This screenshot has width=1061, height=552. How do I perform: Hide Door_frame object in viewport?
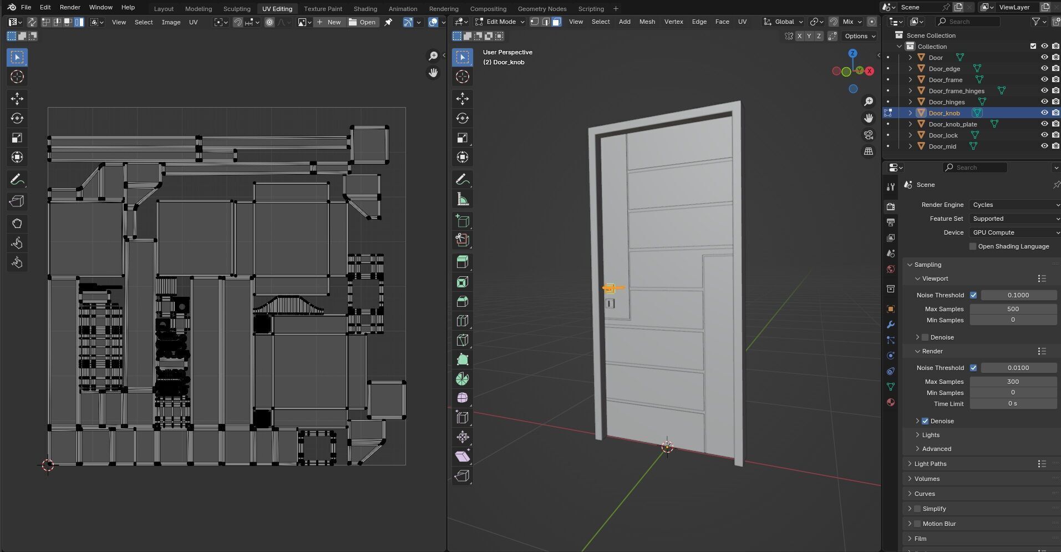coord(1044,80)
